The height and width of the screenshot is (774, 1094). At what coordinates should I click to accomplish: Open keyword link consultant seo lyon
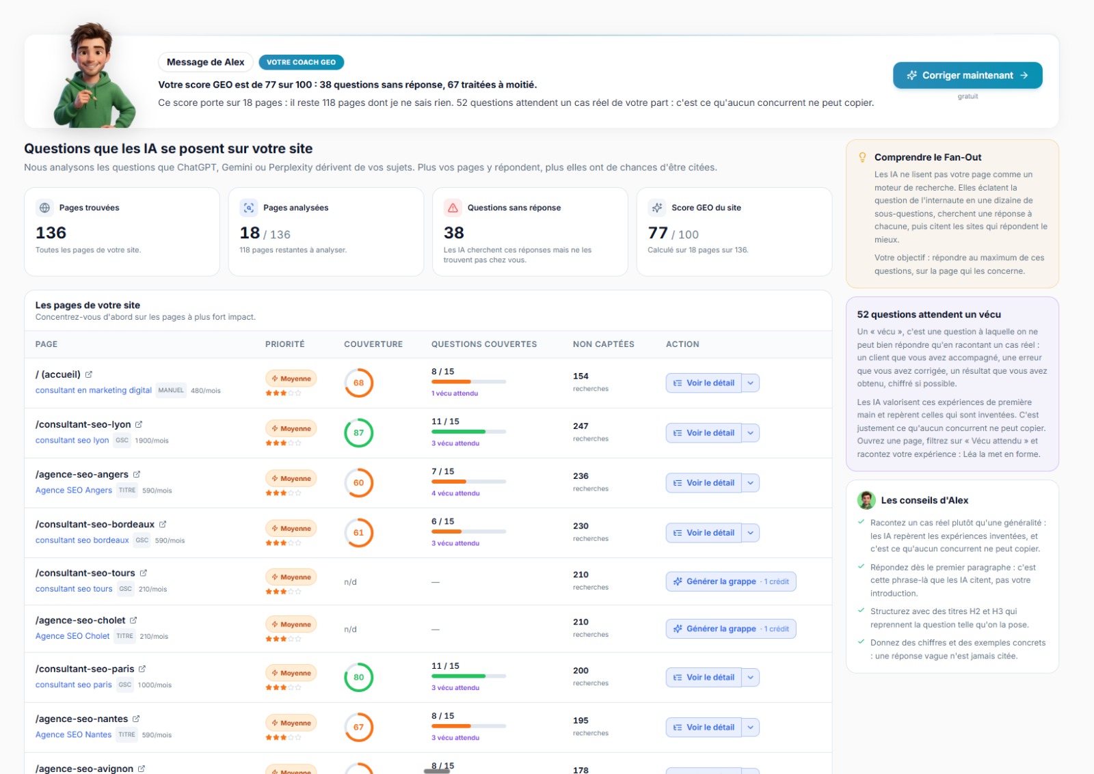point(72,440)
